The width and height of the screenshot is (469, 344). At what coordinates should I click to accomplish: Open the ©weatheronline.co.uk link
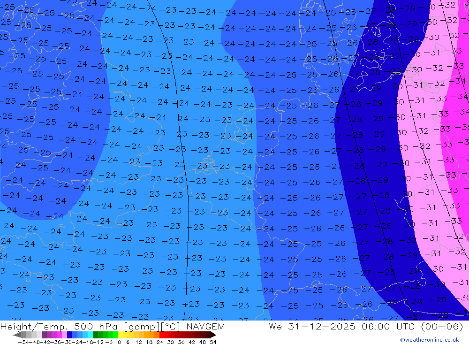[429, 340]
